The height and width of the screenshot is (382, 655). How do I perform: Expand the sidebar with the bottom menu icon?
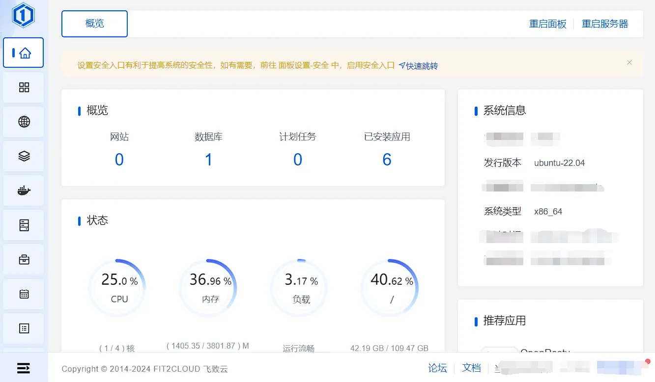24,368
